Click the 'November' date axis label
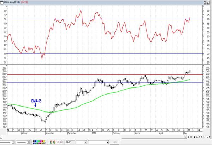212x145 pixels. (49, 133)
